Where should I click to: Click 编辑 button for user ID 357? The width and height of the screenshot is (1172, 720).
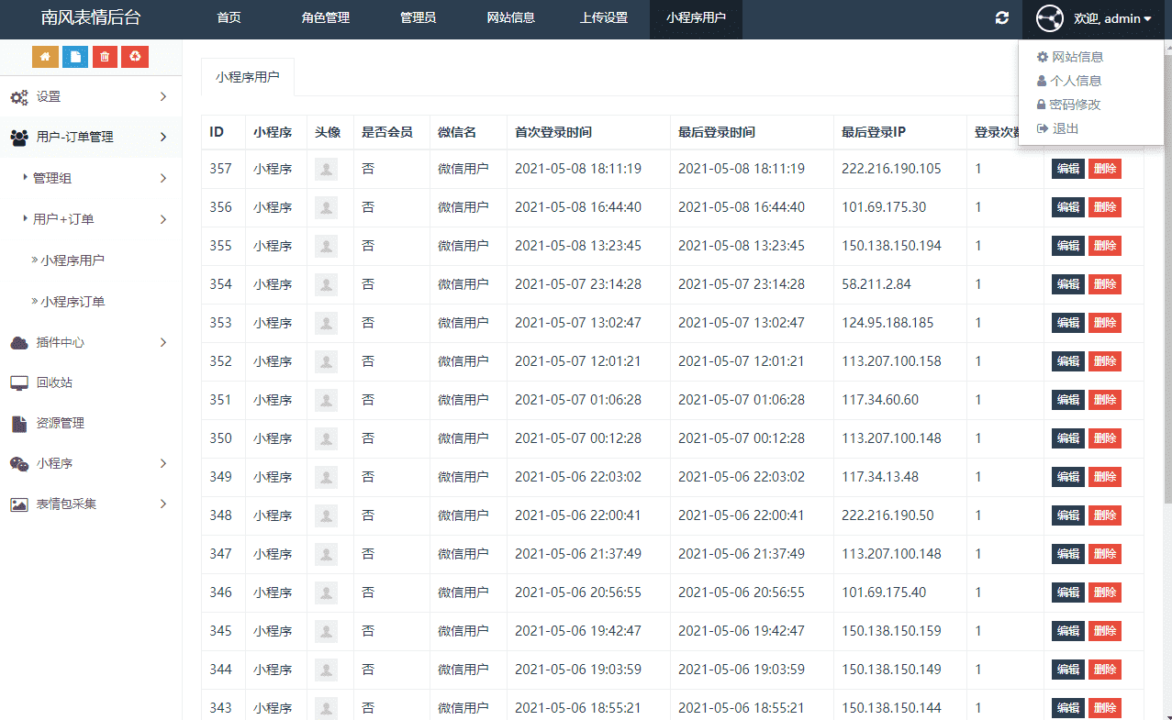pos(1066,168)
